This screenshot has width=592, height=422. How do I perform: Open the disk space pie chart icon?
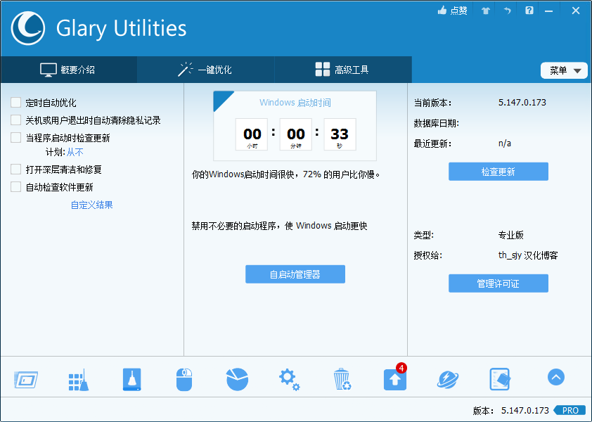237,379
